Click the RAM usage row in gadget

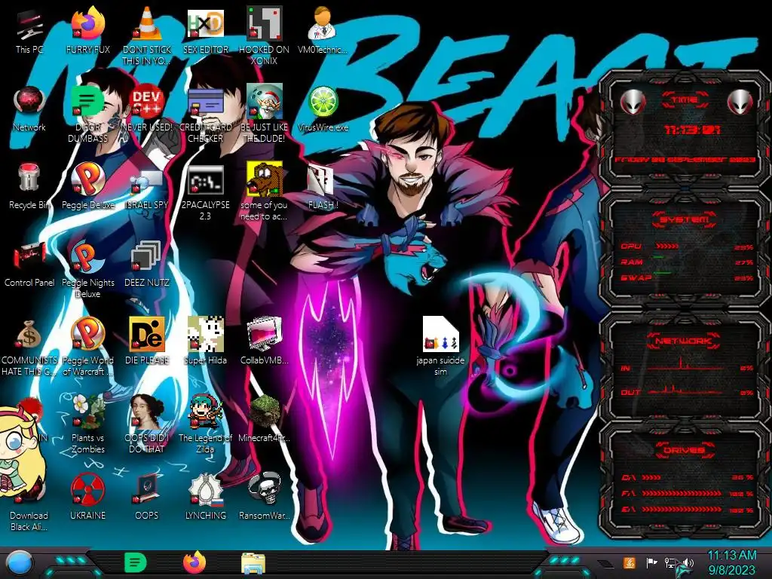[x=687, y=261]
